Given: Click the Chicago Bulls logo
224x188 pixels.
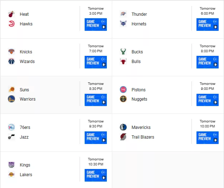Looking at the screenshot, I should (123, 62).
